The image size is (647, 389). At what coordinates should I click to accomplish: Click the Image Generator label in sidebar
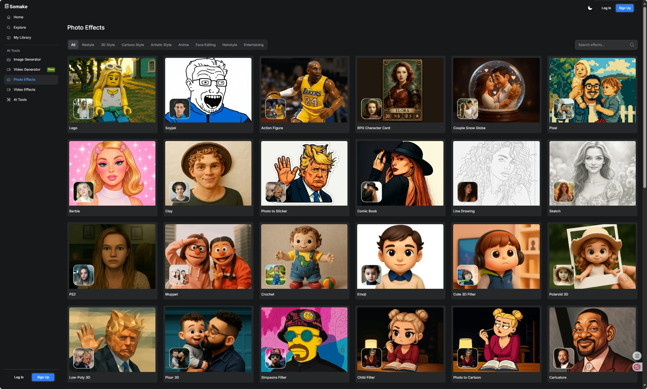coord(27,60)
